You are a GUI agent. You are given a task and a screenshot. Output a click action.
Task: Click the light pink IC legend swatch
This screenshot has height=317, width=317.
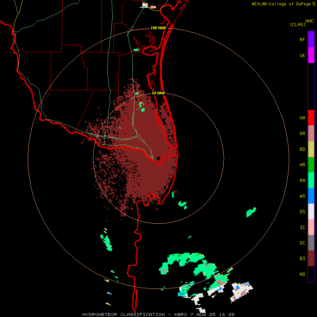(x=311, y=227)
